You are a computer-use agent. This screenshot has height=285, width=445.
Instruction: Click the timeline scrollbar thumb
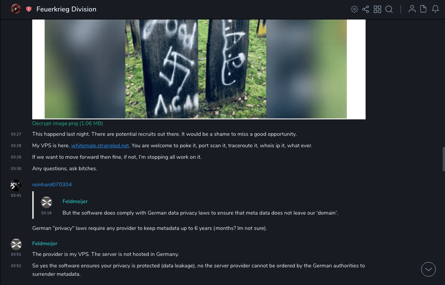coord(443,159)
